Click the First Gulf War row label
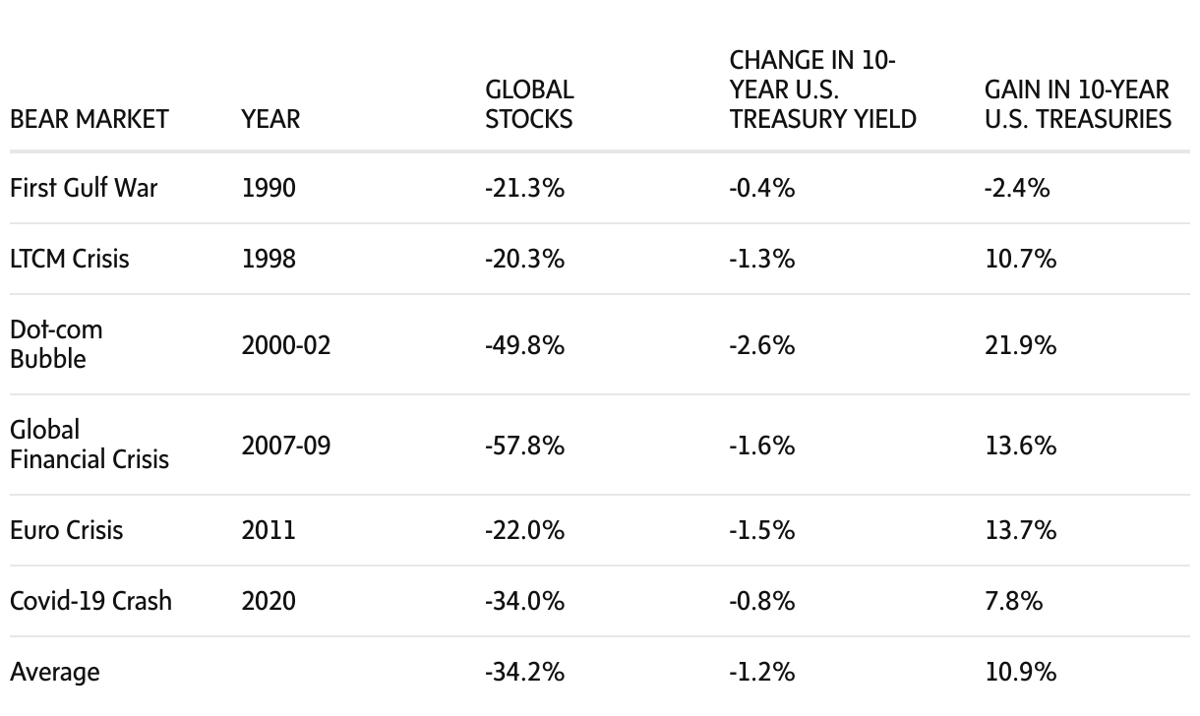 [x=84, y=187]
